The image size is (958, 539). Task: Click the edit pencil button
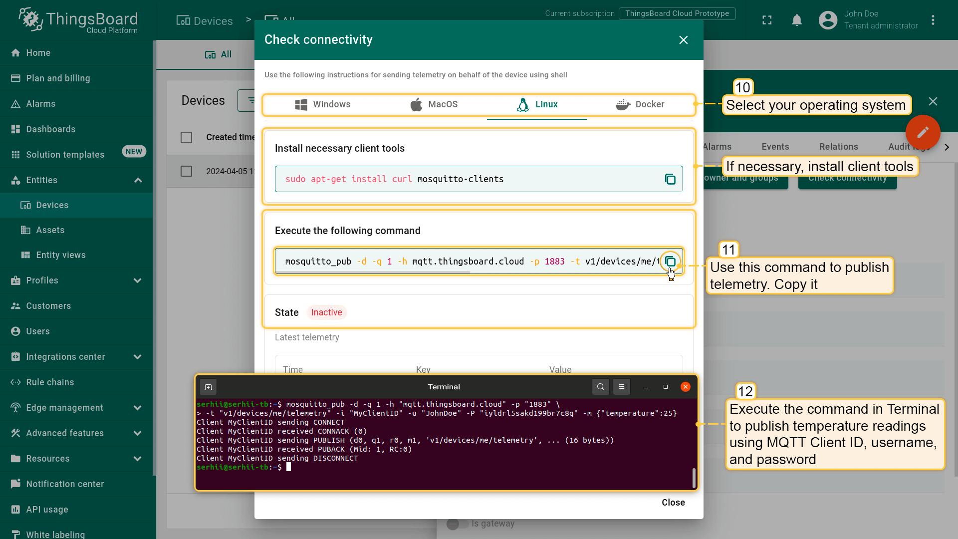(x=923, y=132)
